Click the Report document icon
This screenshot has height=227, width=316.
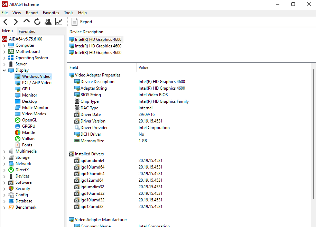pyautogui.click(x=74, y=22)
